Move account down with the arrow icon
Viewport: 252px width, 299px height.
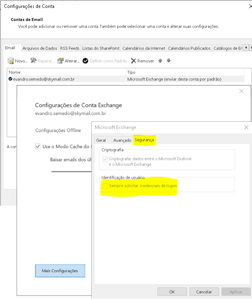[169, 61]
